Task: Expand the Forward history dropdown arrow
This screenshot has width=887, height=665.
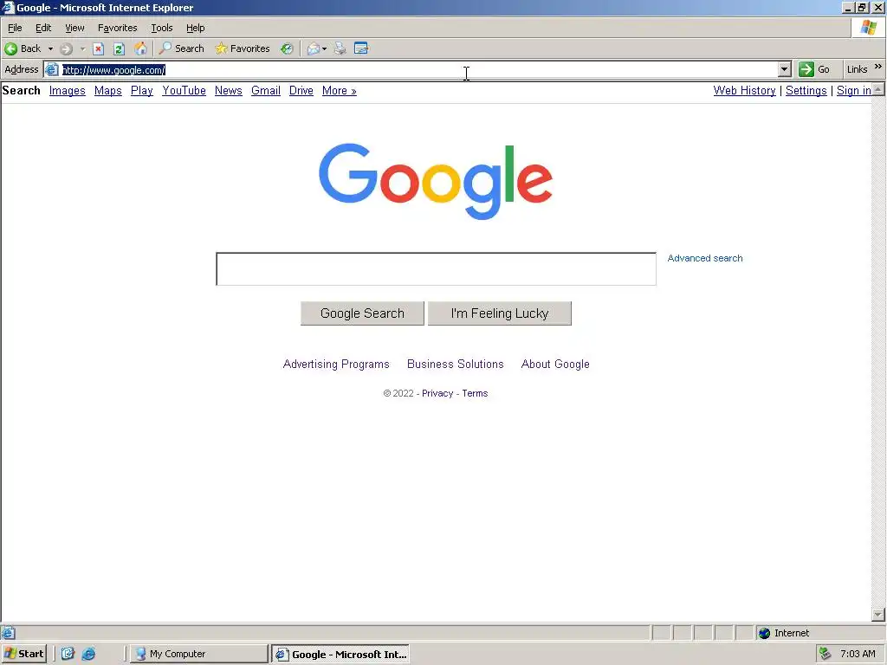Action: (82, 48)
